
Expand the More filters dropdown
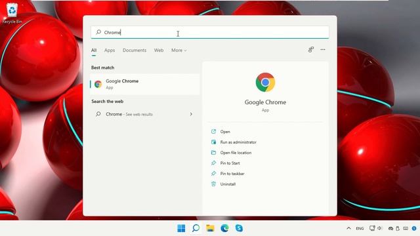(179, 50)
